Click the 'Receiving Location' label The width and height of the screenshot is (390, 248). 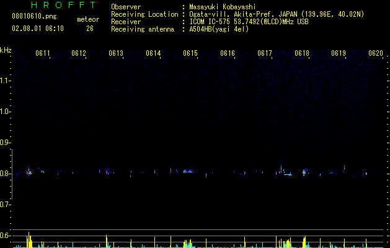point(144,14)
